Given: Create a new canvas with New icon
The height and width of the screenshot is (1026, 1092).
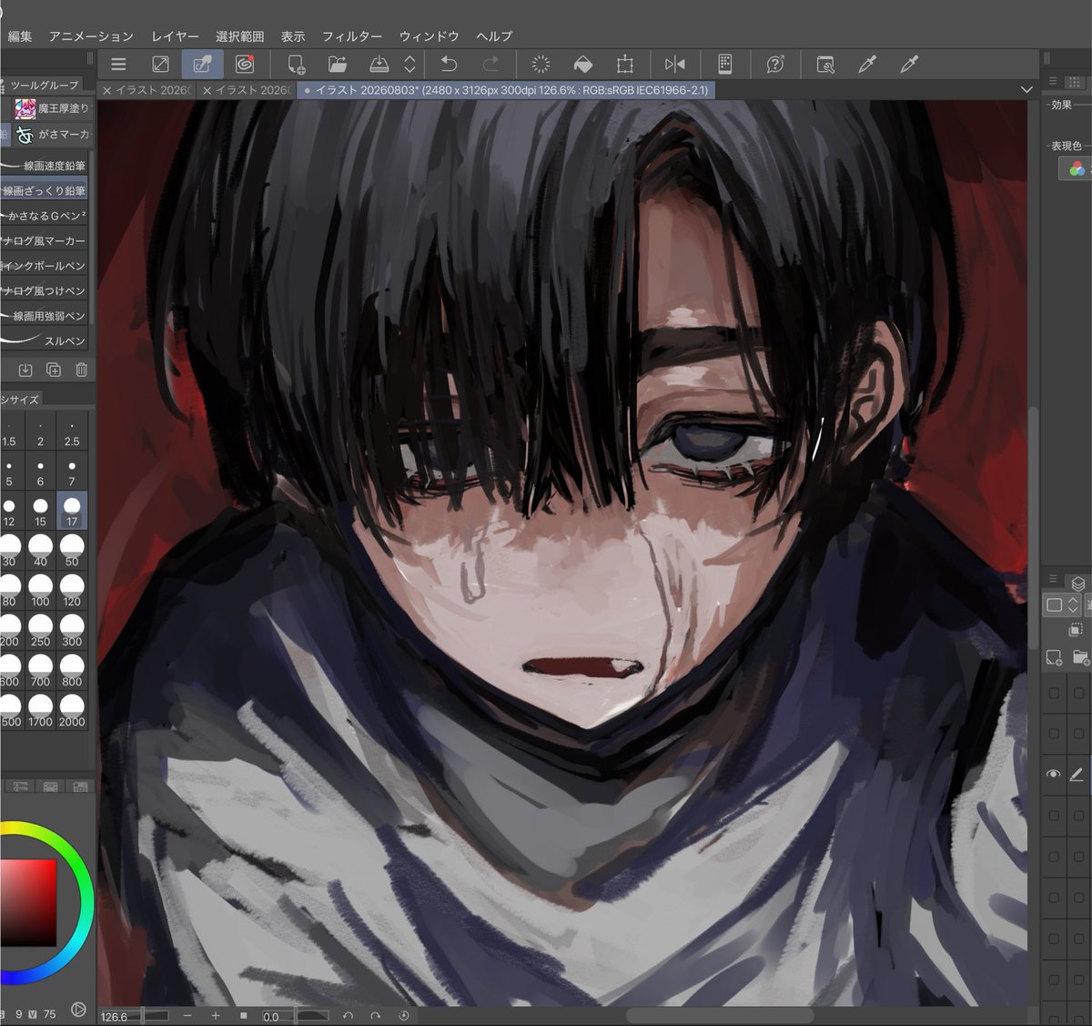Looking at the screenshot, I should tap(296, 65).
